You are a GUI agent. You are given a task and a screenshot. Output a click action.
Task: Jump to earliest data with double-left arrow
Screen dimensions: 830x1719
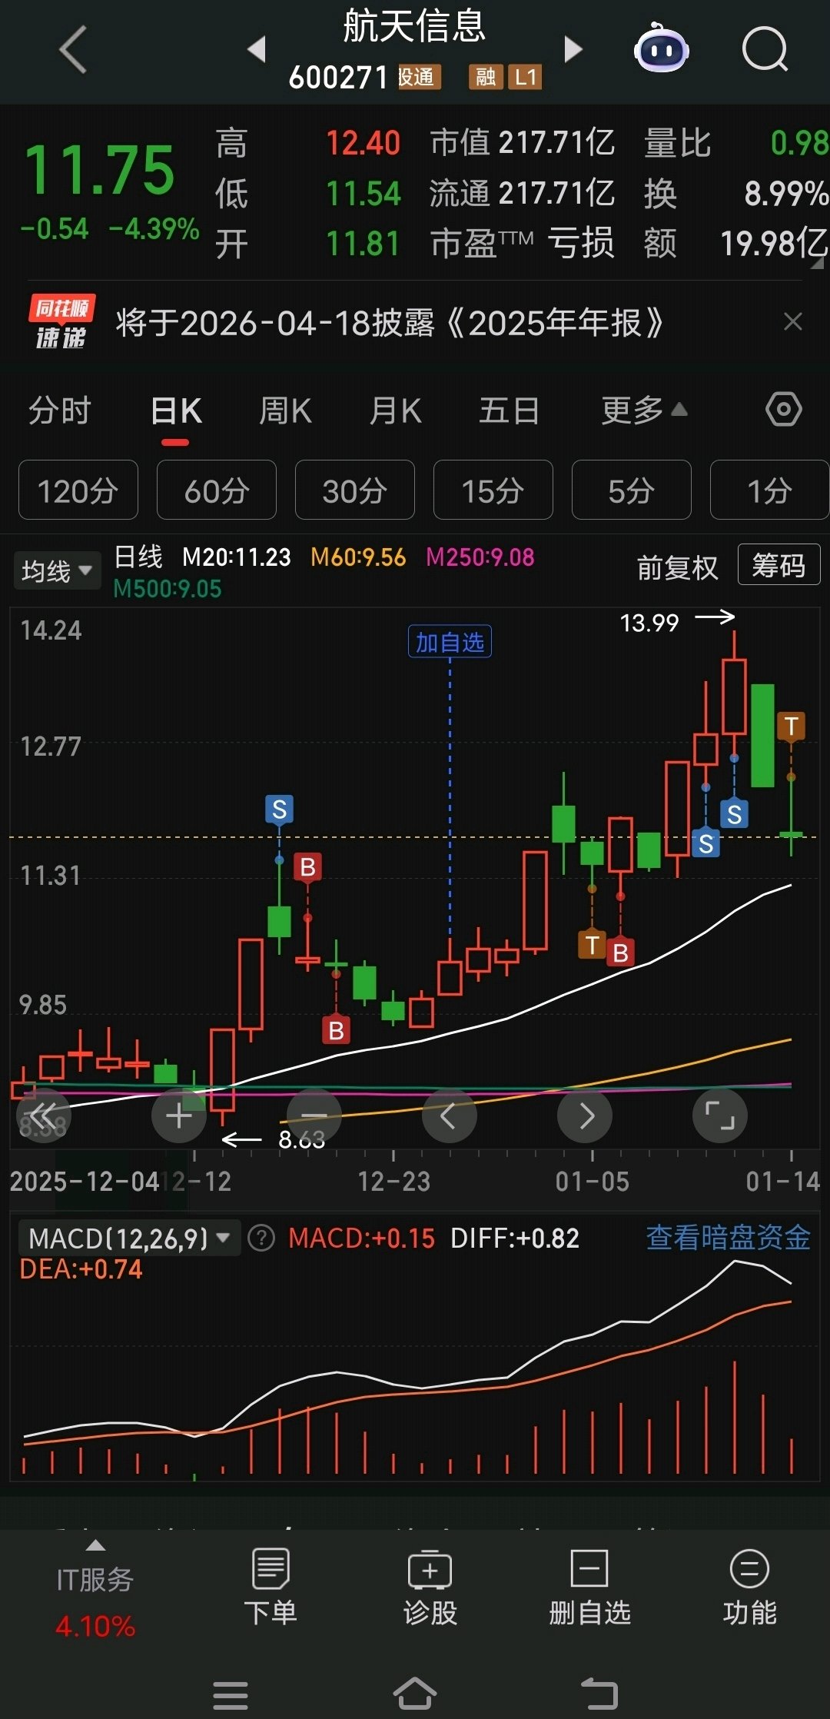tap(43, 1115)
